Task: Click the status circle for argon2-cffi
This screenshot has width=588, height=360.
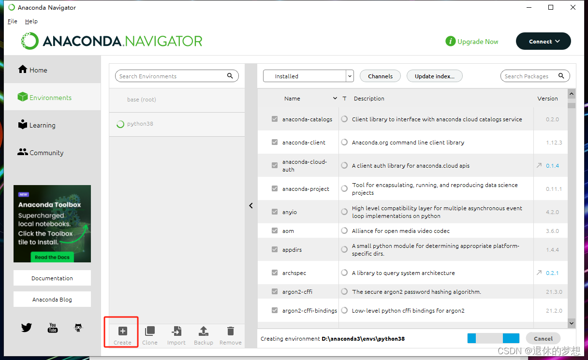Action: (344, 291)
